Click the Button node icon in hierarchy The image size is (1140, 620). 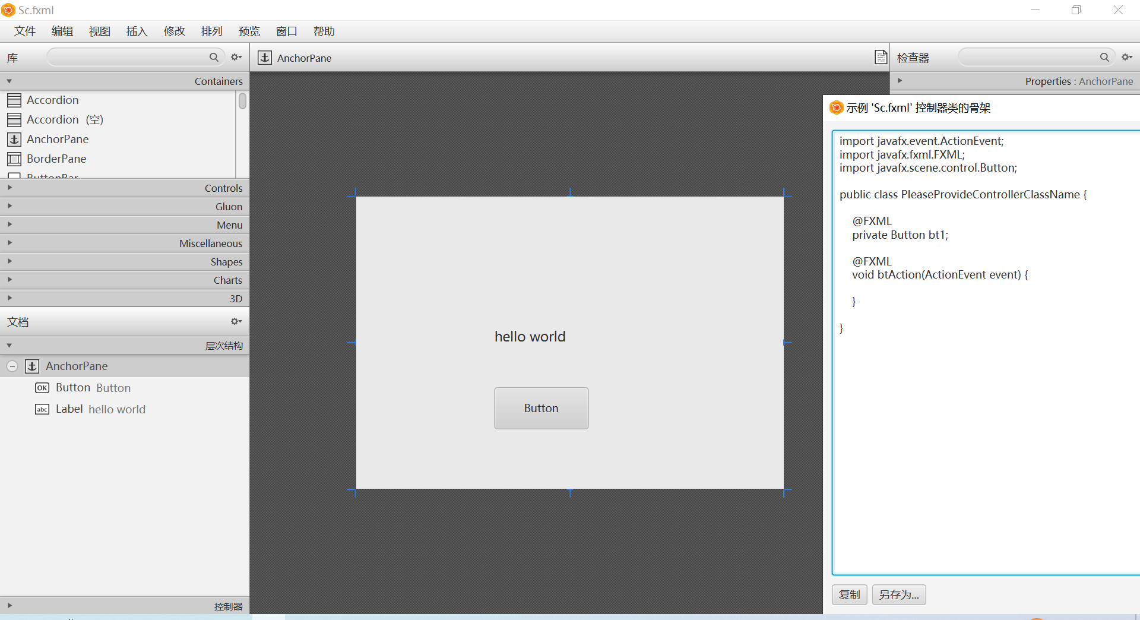[42, 387]
